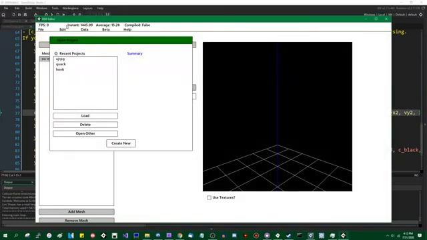Click GameMaker save project toolbar icon

click(x=25, y=15)
